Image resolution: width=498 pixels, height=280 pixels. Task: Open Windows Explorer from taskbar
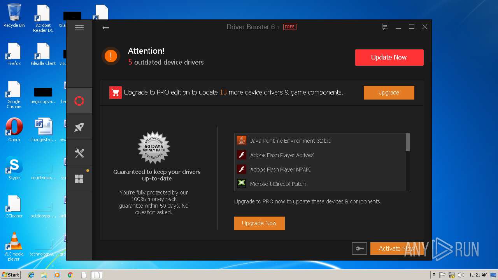pos(44,275)
